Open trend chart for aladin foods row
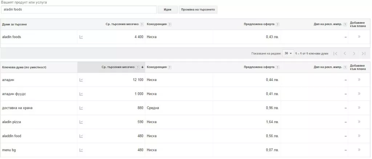The height and width of the screenshot is (159, 372). (x=81, y=37)
